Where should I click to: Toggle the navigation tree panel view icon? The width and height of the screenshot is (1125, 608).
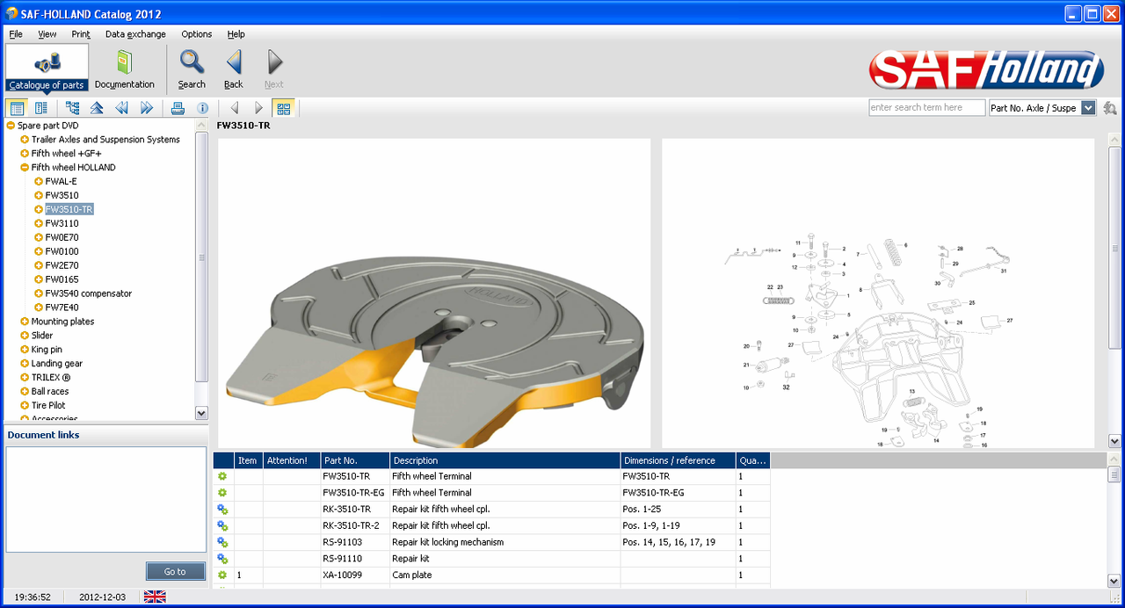coord(17,108)
